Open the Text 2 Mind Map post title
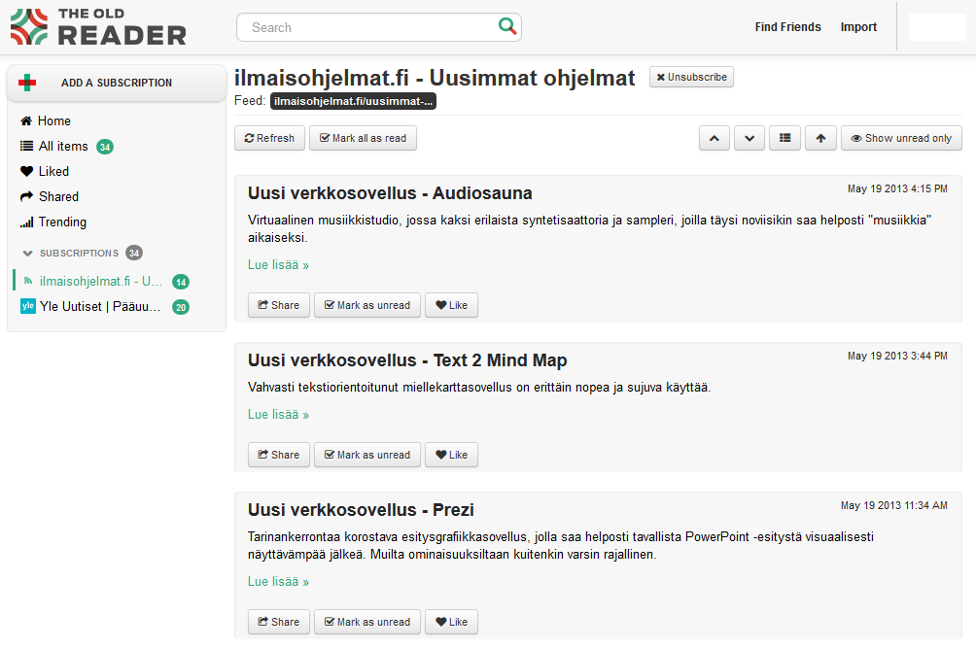Image resolution: width=976 pixels, height=649 pixels. pos(407,360)
